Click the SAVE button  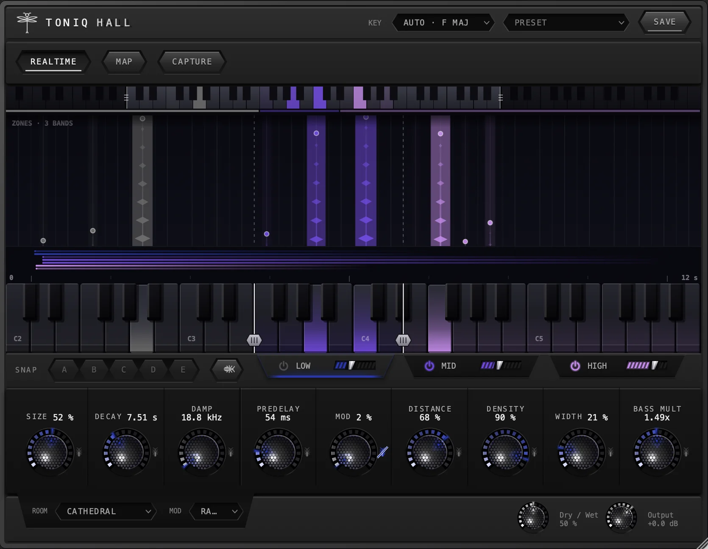665,22
